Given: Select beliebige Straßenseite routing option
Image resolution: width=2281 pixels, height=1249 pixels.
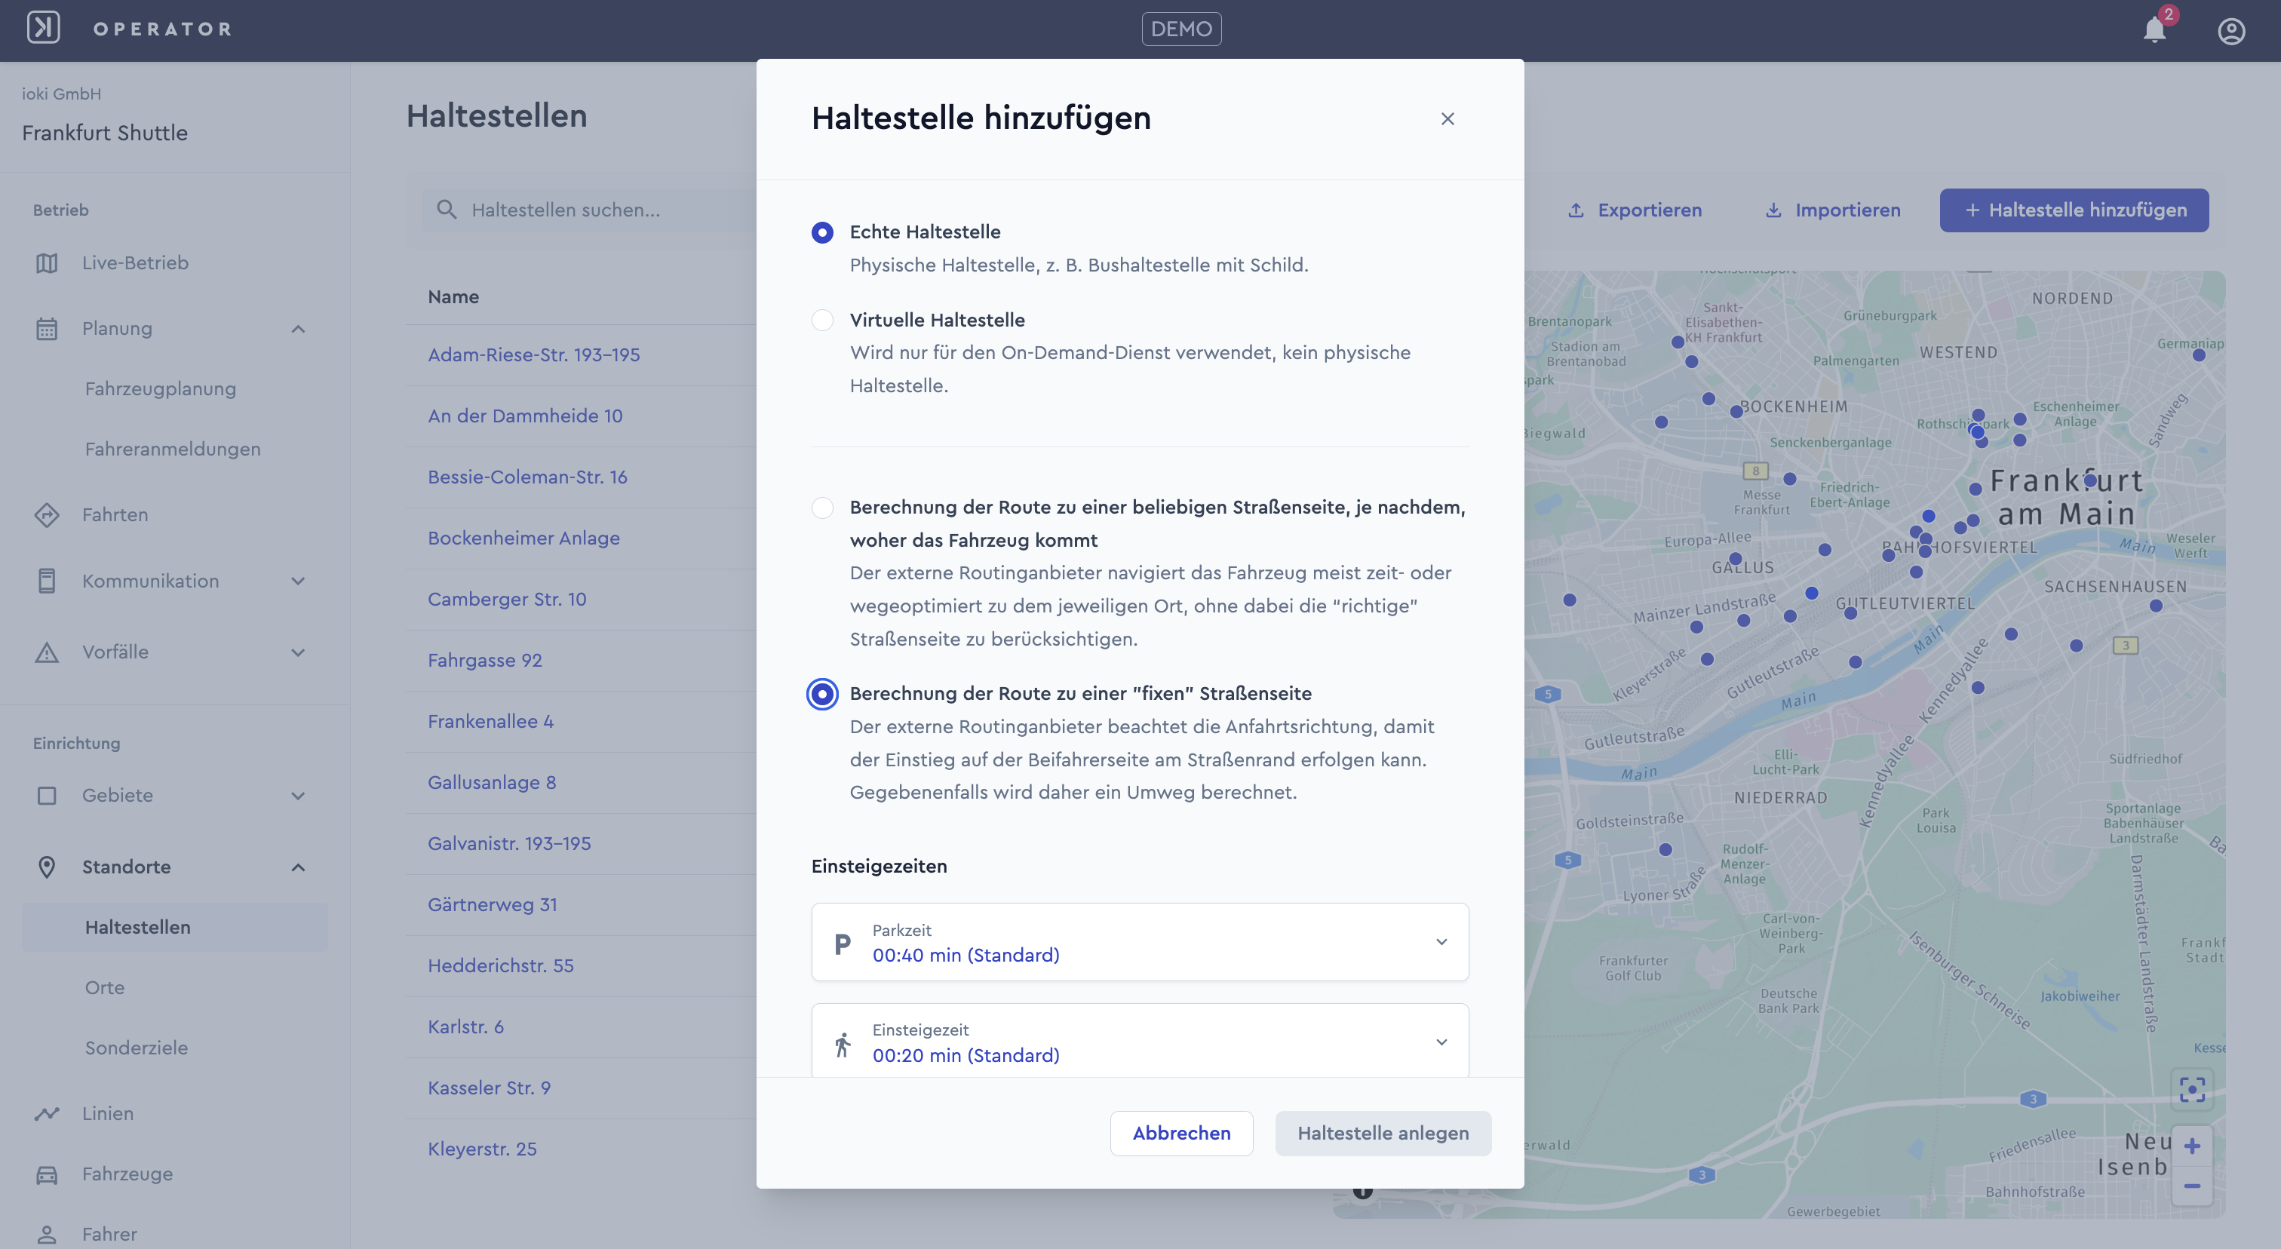Looking at the screenshot, I should coord(823,507).
